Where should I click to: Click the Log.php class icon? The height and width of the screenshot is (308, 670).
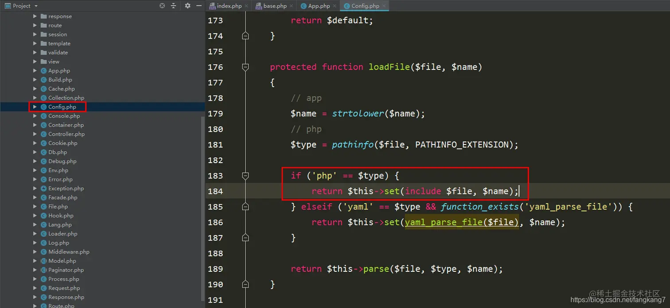coord(43,243)
